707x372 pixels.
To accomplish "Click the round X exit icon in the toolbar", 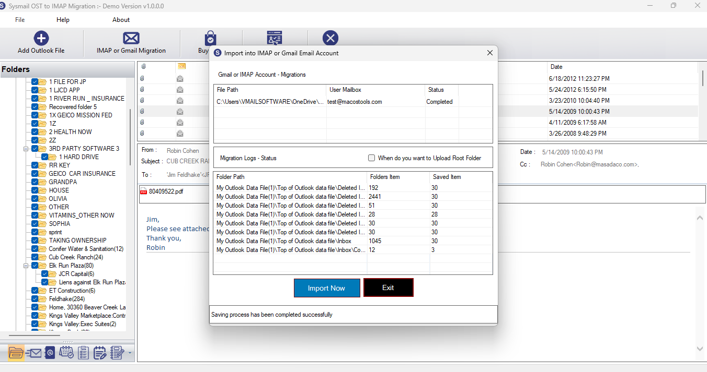I will 330,38.
